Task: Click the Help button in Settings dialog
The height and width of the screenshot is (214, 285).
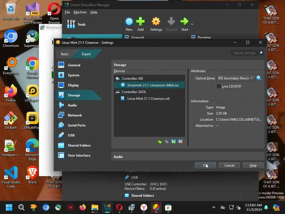Action: tap(253, 165)
